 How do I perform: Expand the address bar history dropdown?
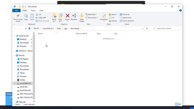pyautogui.click(x=143, y=28)
